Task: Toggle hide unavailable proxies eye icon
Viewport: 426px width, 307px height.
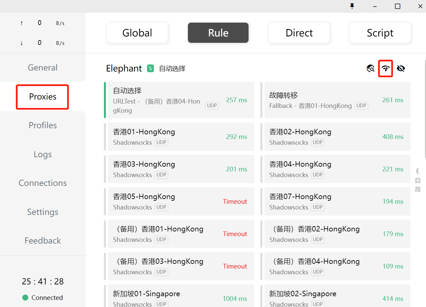Action: pyautogui.click(x=401, y=68)
